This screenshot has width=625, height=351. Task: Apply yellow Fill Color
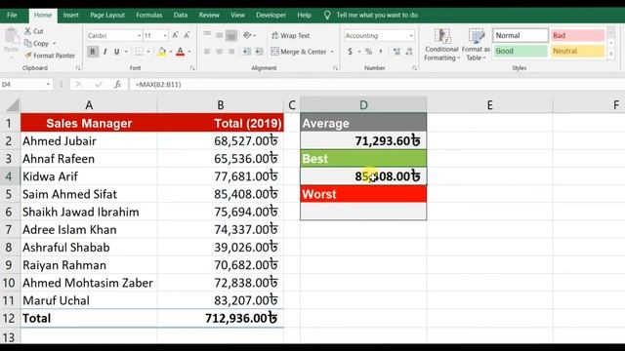(162, 52)
